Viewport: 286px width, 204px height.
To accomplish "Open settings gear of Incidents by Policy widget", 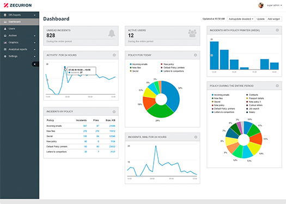I will point(114,112).
